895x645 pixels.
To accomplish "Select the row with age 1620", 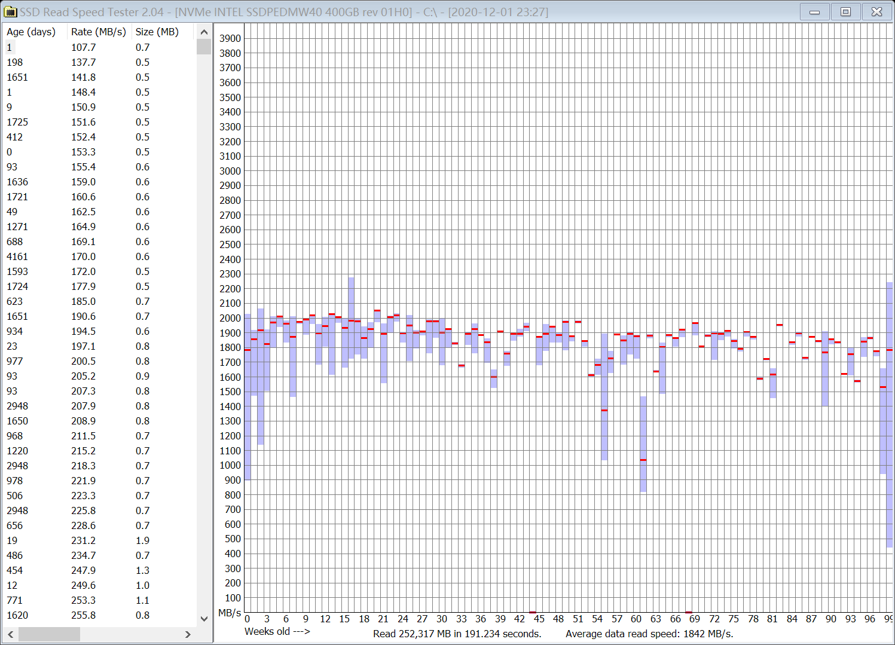I will coord(100,615).
